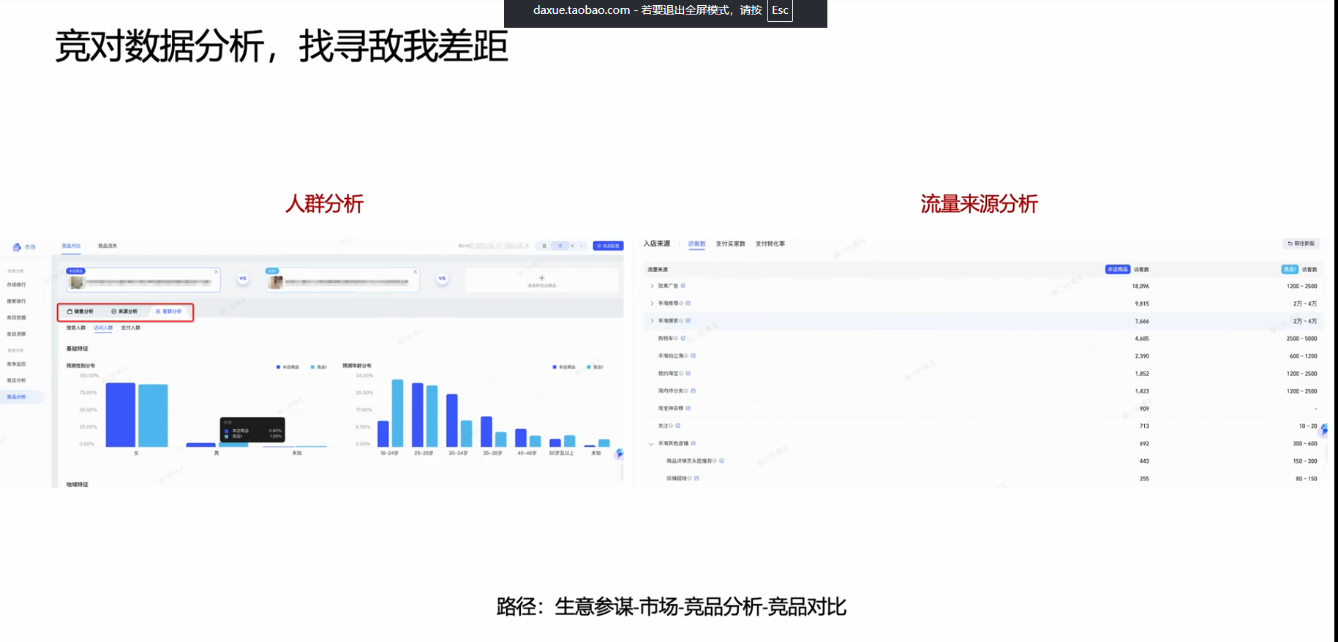Image resolution: width=1338 pixels, height=642 pixels.
Task: Close the 本店商品 product card
Action: pyautogui.click(x=217, y=271)
